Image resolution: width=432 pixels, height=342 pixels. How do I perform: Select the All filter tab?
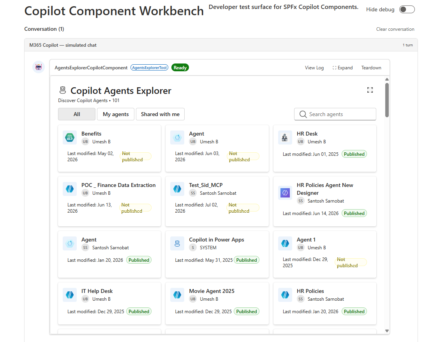77,114
